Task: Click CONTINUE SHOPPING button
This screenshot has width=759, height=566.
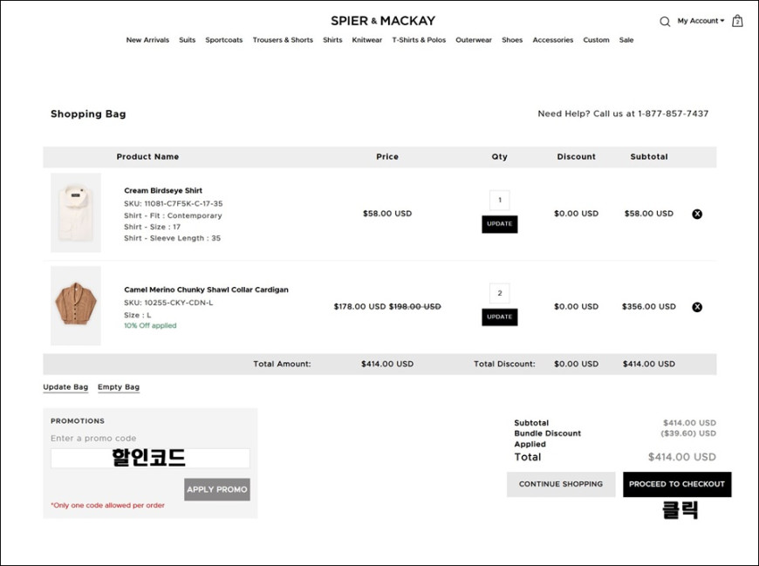Action: 561,484
